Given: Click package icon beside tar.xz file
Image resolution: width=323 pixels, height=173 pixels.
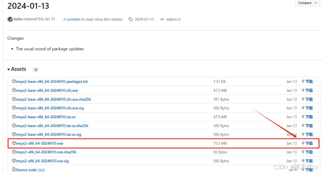Looking at the screenshot, I should click(x=14, y=116).
